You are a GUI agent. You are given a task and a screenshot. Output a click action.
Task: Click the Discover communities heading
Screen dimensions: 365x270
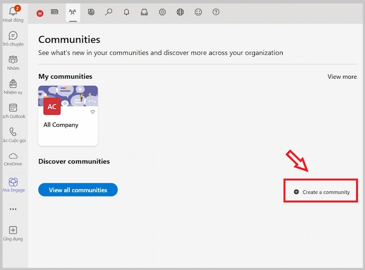(74, 161)
